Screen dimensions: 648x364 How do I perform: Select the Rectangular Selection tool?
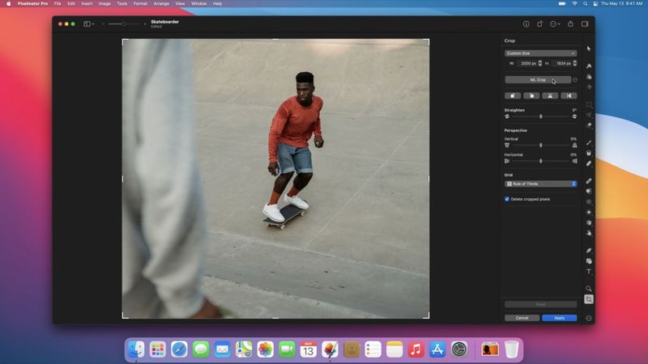coord(589,104)
